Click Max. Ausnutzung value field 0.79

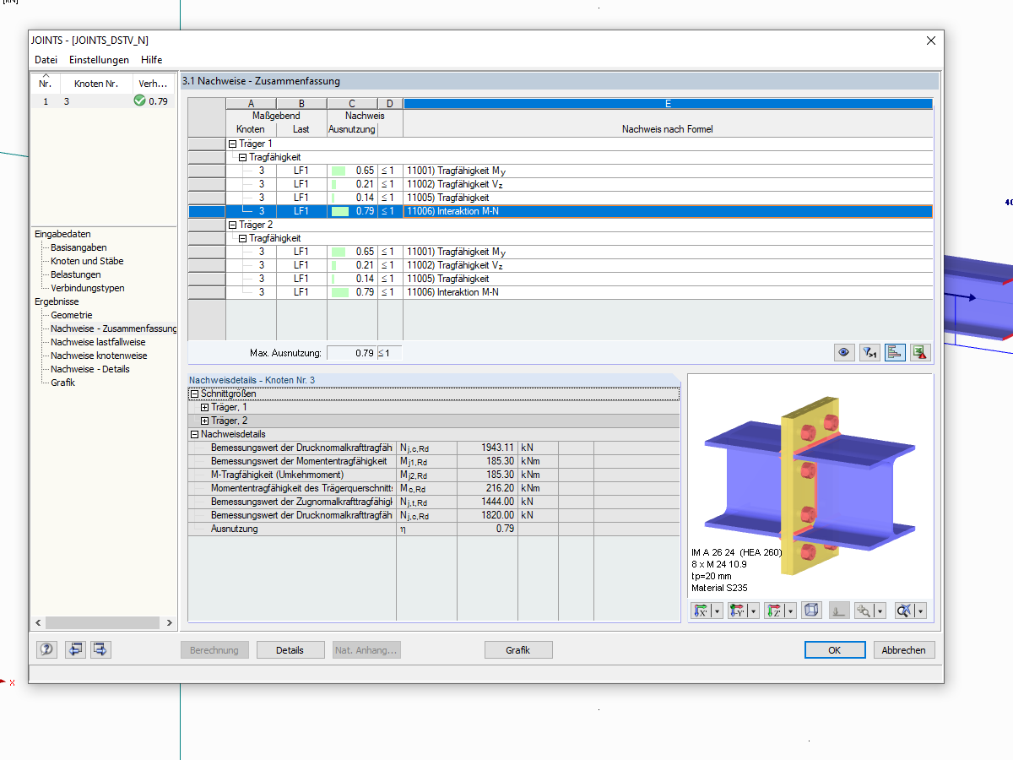(351, 353)
